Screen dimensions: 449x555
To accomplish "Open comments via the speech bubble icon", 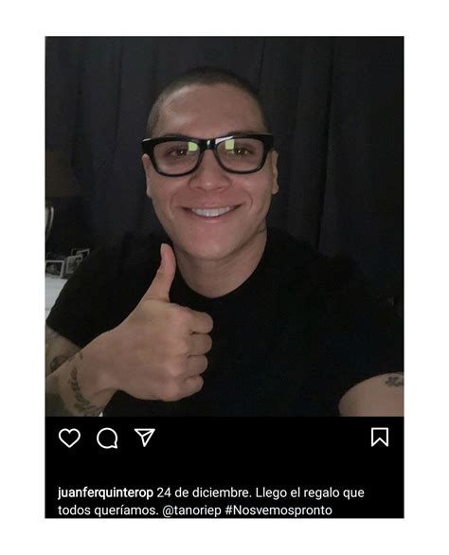I will click(107, 439).
